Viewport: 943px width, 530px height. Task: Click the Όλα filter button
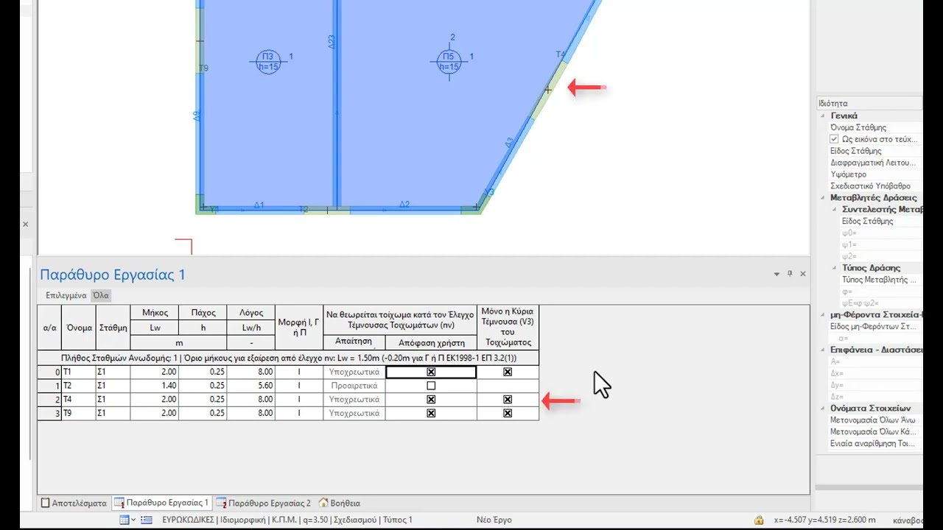pyautogui.click(x=100, y=295)
